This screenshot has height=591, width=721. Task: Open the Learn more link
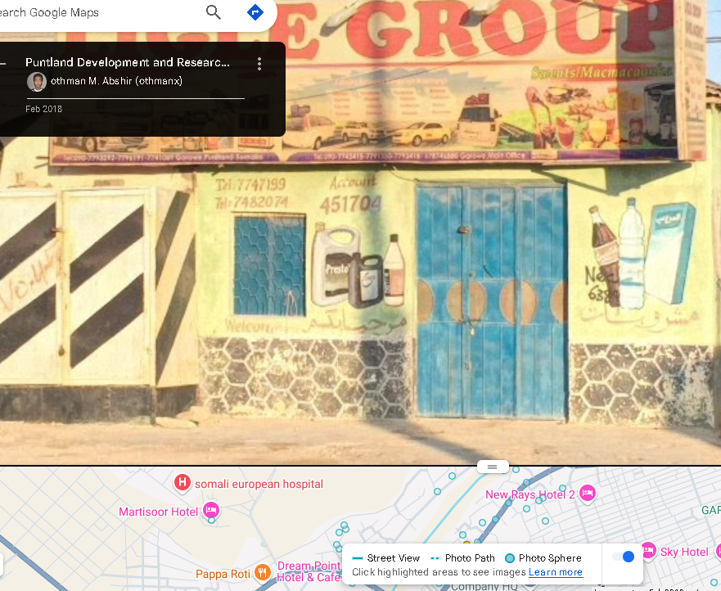(x=556, y=572)
